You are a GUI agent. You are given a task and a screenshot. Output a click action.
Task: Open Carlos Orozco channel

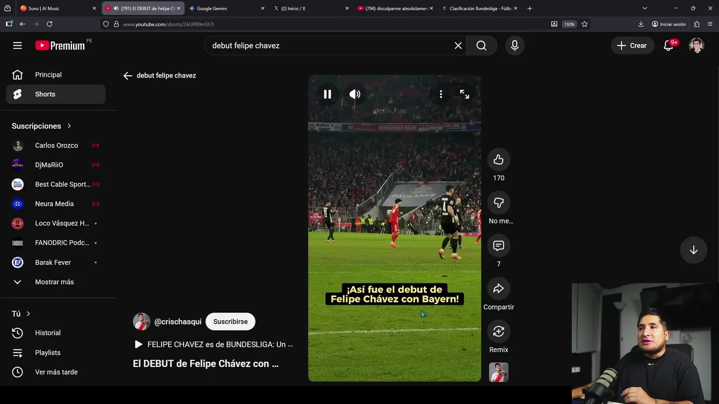pos(56,145)
